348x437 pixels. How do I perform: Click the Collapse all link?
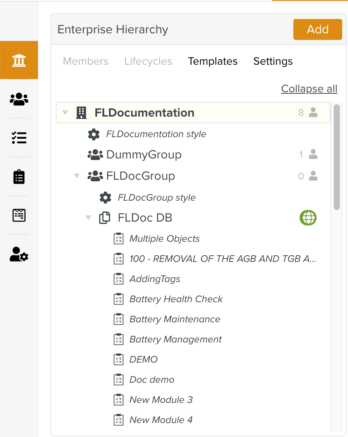click(x=309, y=89)
